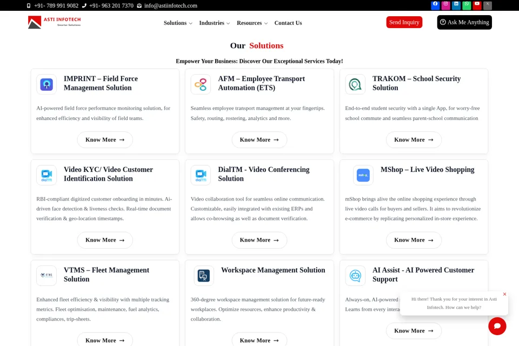Call phone number +91- 789 991 9082
The image size is (519, 346).
click(56, 5)
